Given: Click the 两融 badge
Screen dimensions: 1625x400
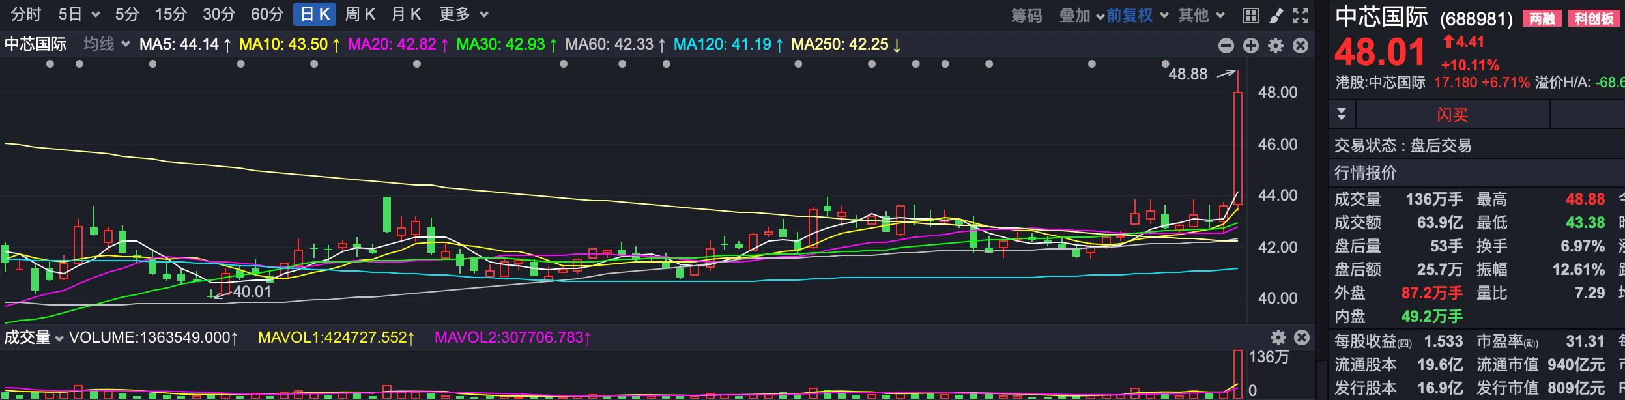Looking at the screenshot, I should 1542,19.
